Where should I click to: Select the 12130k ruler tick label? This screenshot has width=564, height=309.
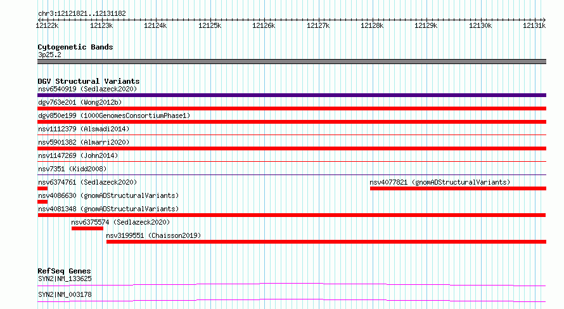pyautogui.click(x=480, y=25)
